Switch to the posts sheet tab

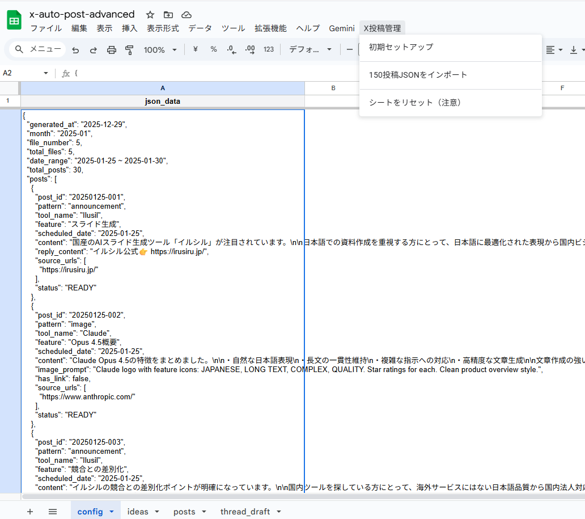tap(184, 512)
